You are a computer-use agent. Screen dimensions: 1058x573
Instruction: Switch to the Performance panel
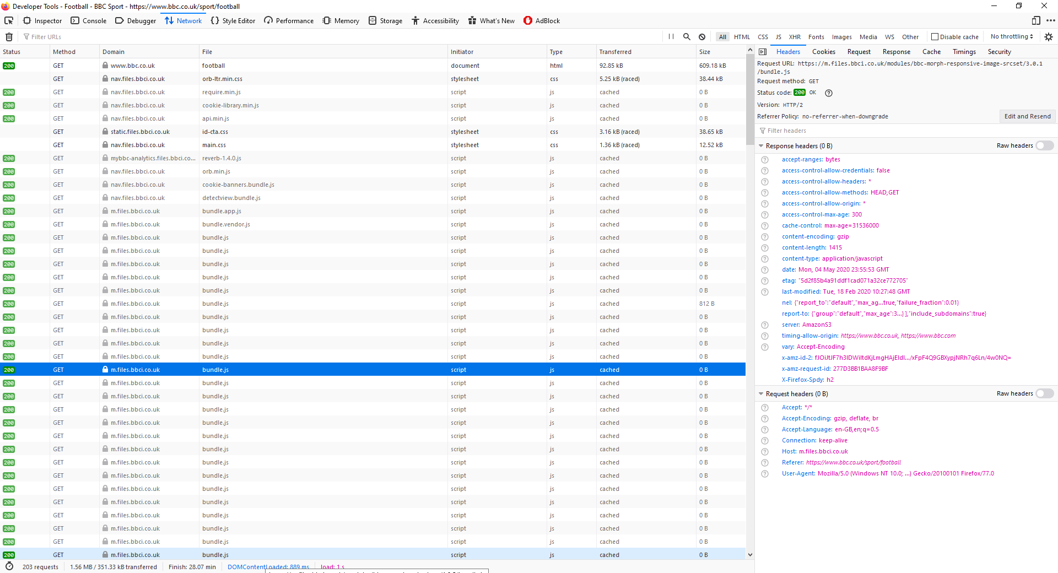pos(289,21)
